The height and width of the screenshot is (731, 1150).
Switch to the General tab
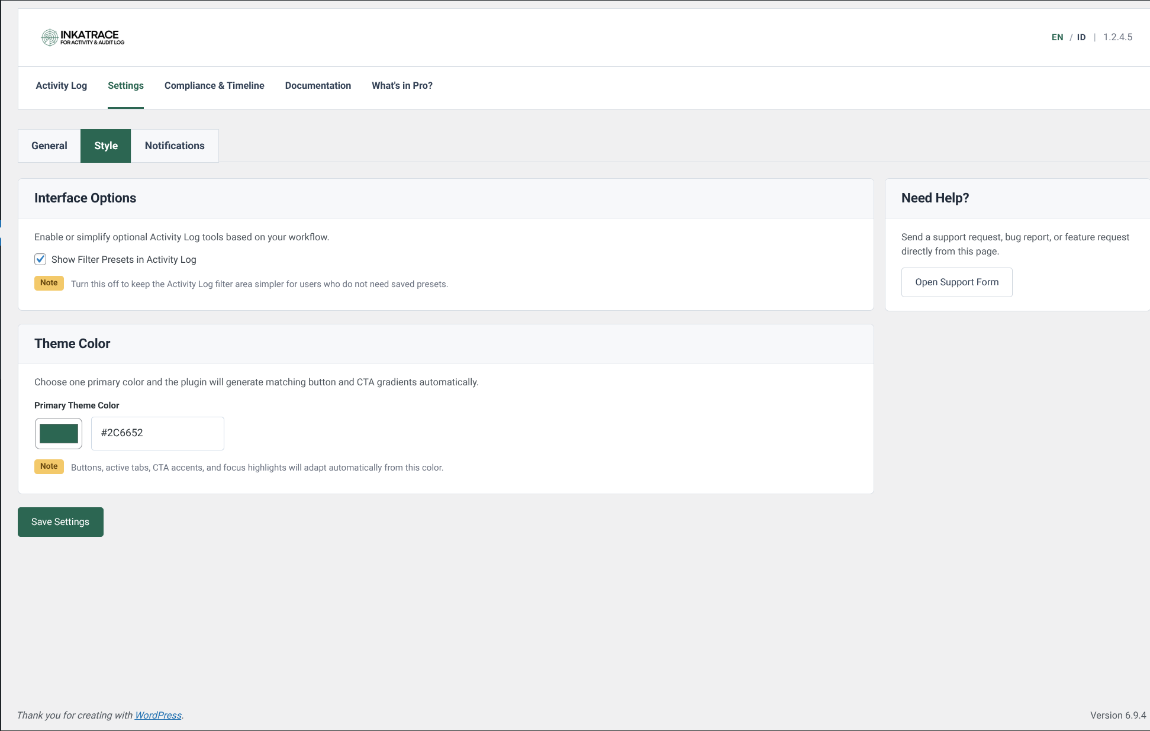coord(49,146)
